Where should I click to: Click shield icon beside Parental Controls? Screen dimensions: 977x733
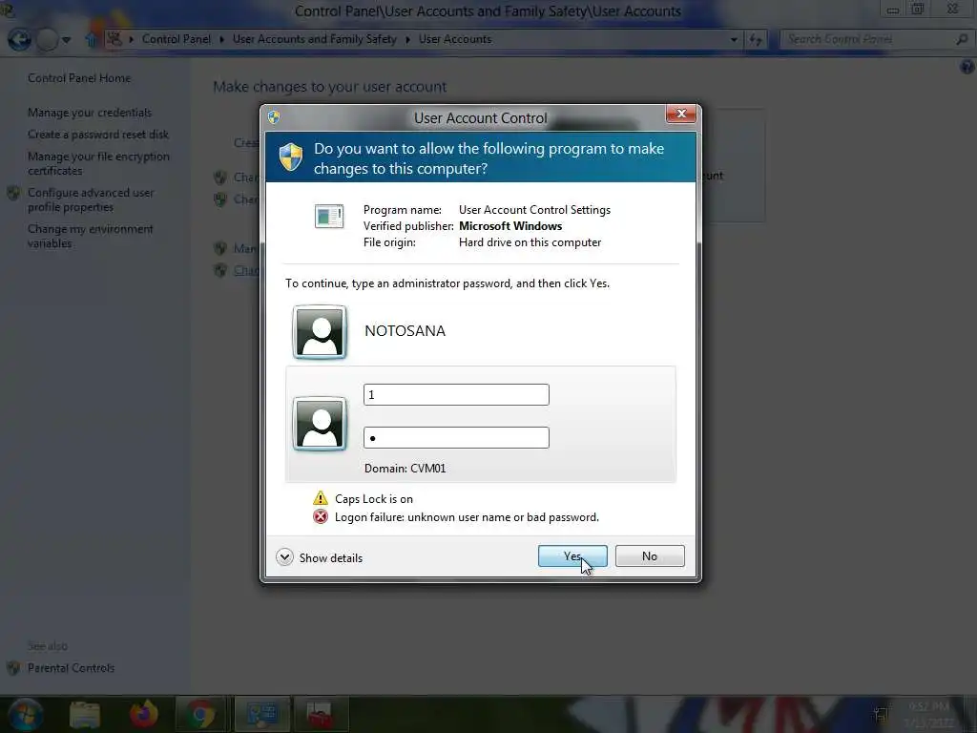click(13, 668)
